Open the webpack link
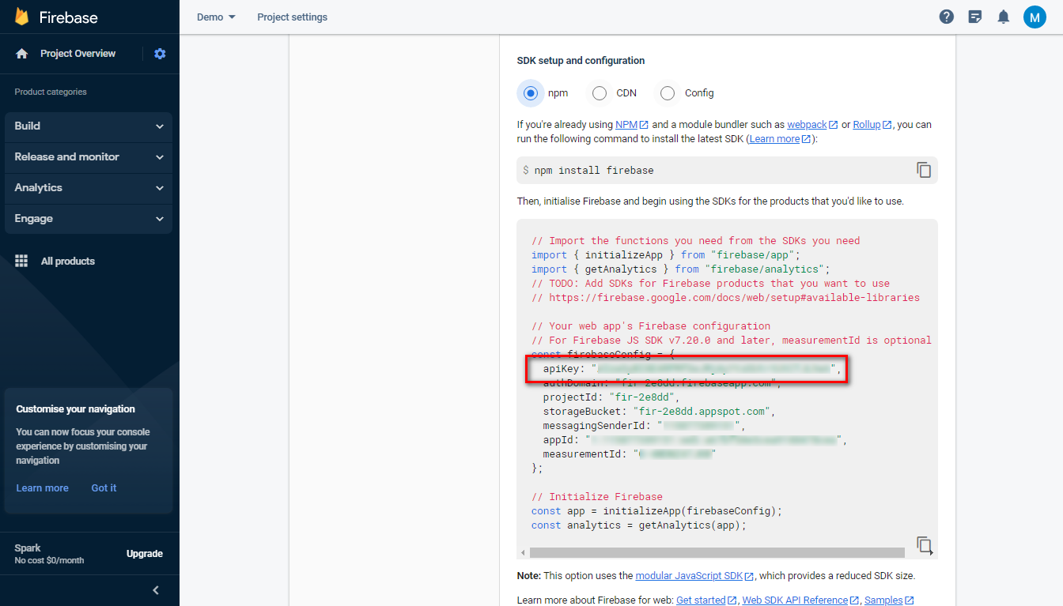This screenshot has height=606, width=1063. click(812, 125)
